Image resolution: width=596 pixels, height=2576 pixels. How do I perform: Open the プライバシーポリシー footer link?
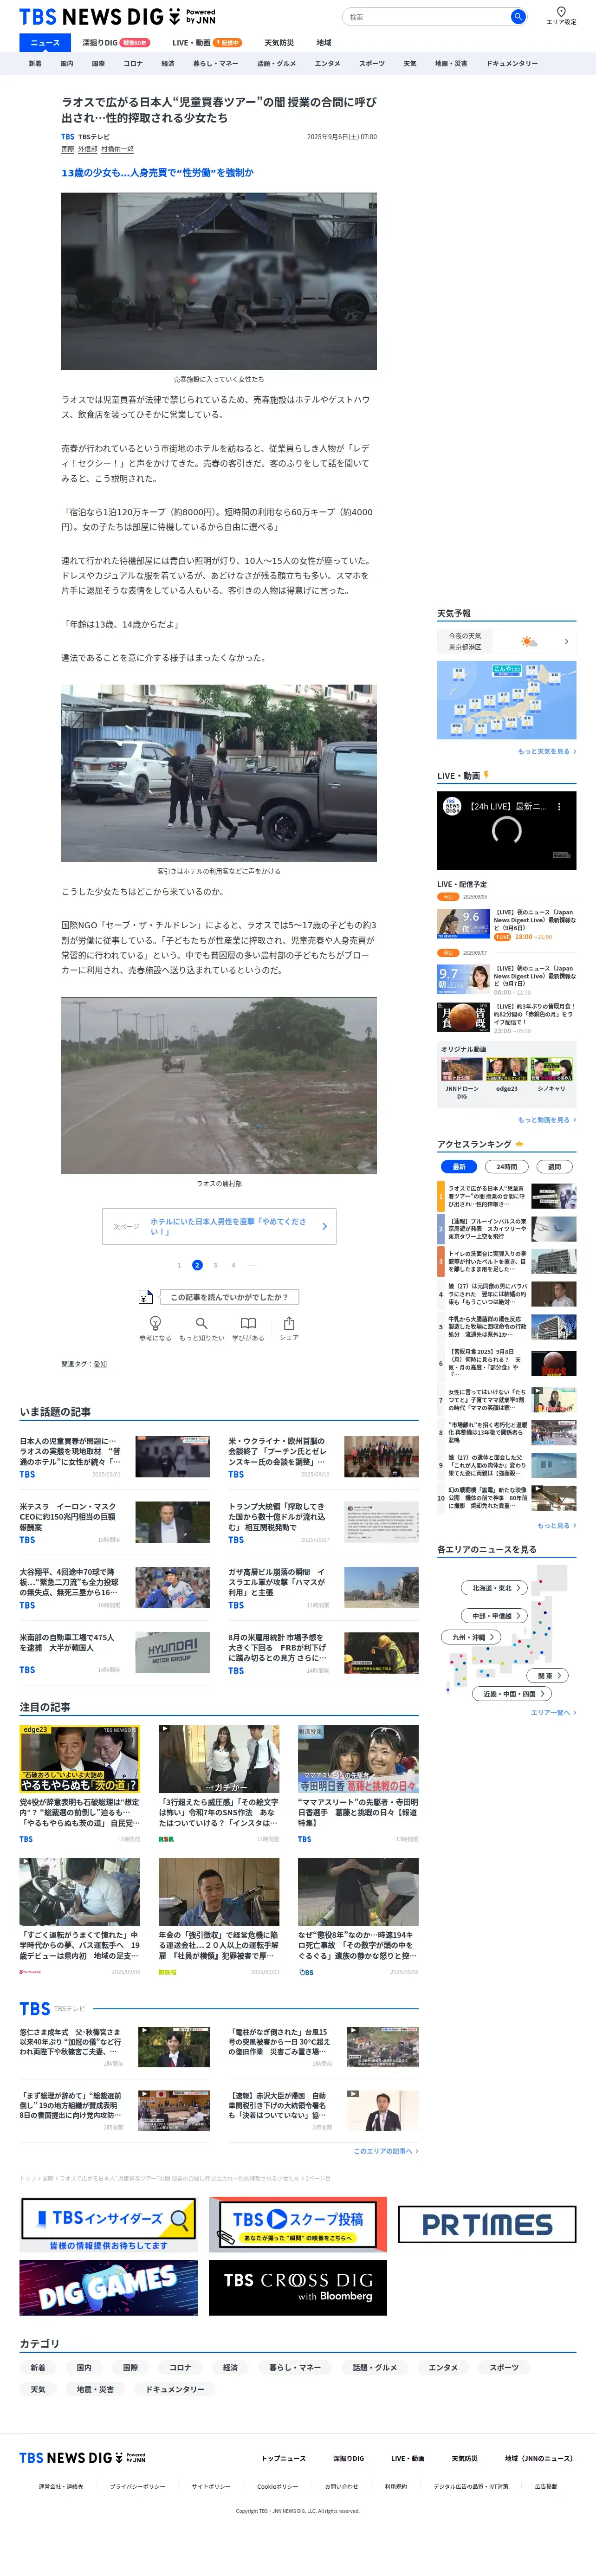click(x=138, y=2486)
